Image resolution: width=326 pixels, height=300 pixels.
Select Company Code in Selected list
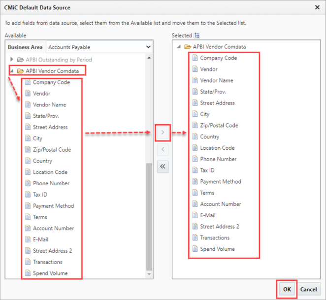pos(215,58)
